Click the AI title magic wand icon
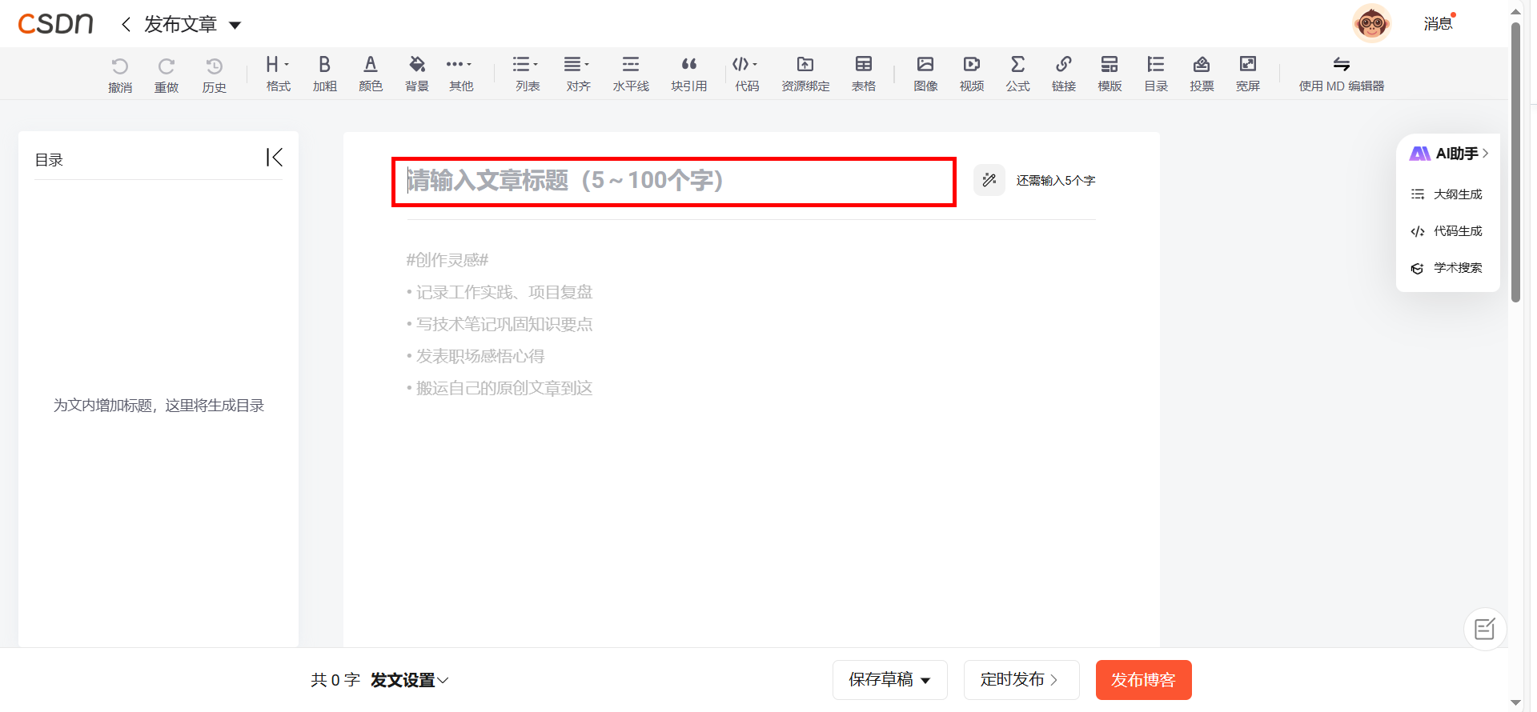 coord(989,180)
